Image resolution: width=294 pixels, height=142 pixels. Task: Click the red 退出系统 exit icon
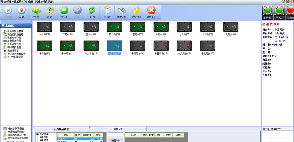click(x=152, y=12)
